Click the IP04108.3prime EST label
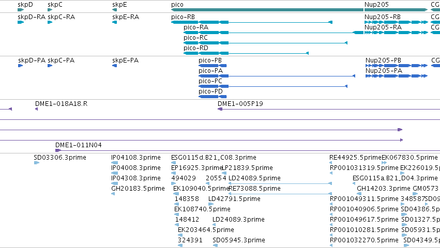Viewport: 440px width, 248px height. point(136,158)
